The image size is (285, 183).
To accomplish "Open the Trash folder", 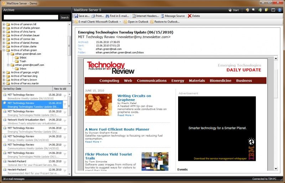I will coord(23,62).
